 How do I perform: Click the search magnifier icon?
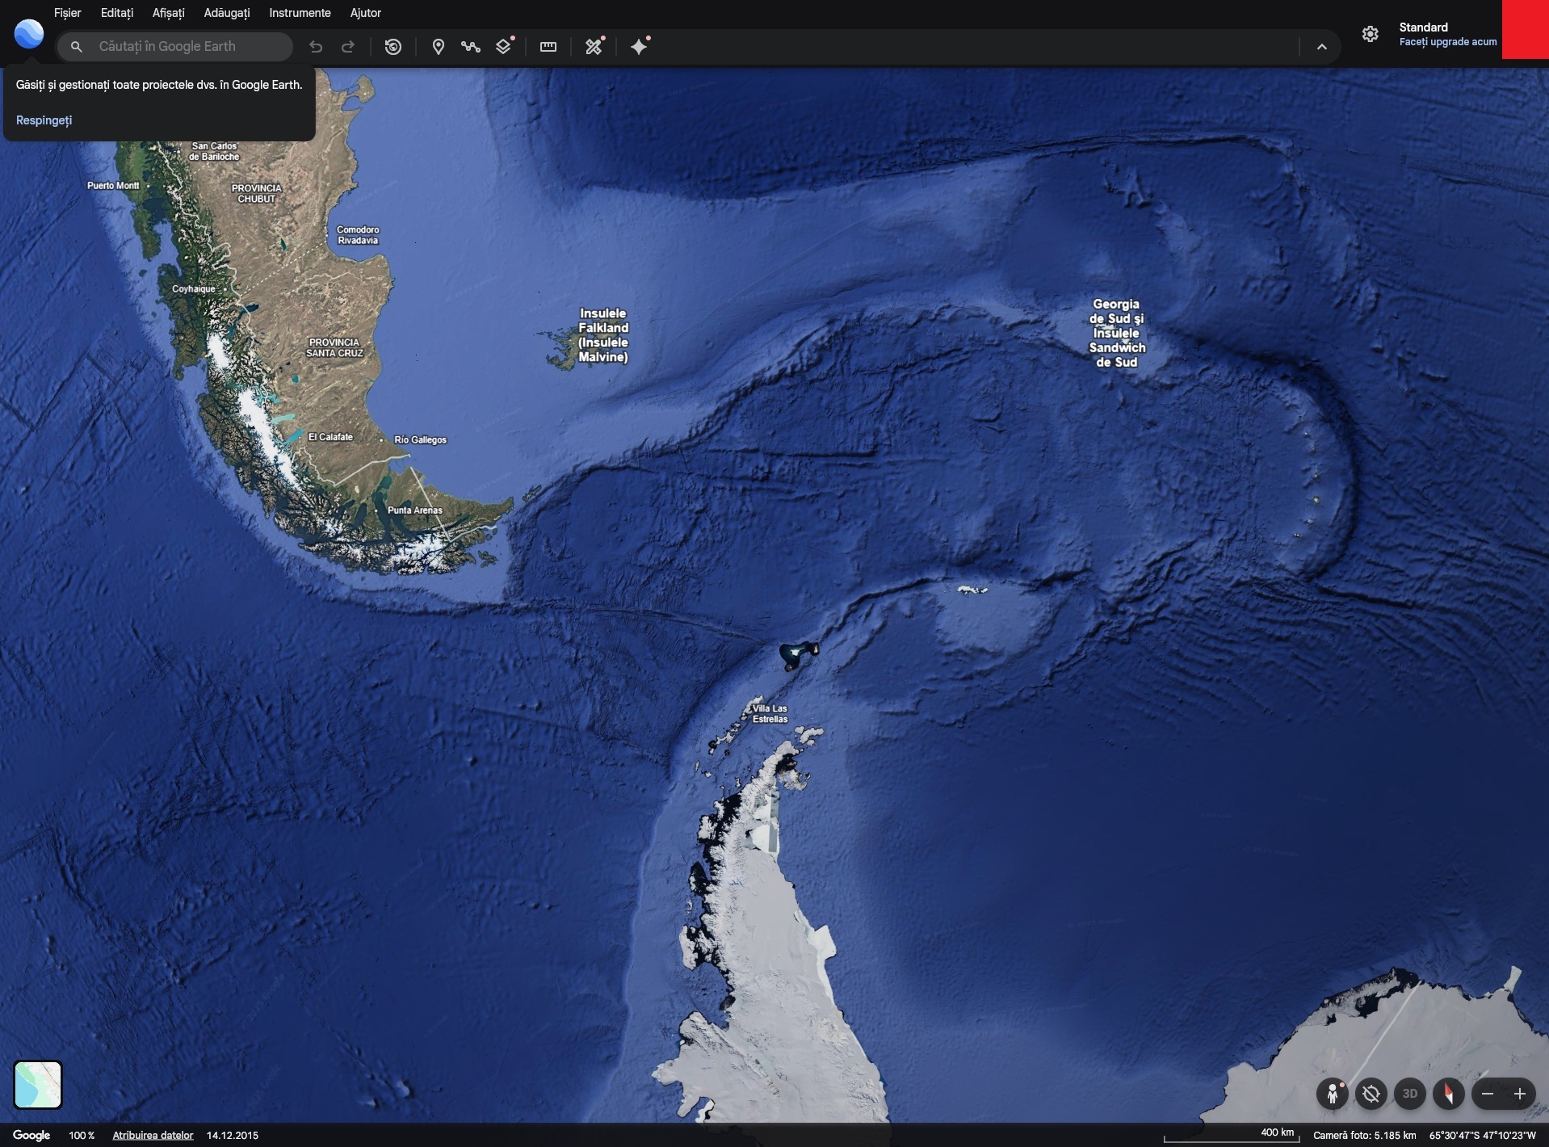pyautogui.click(x=77, y=47)
